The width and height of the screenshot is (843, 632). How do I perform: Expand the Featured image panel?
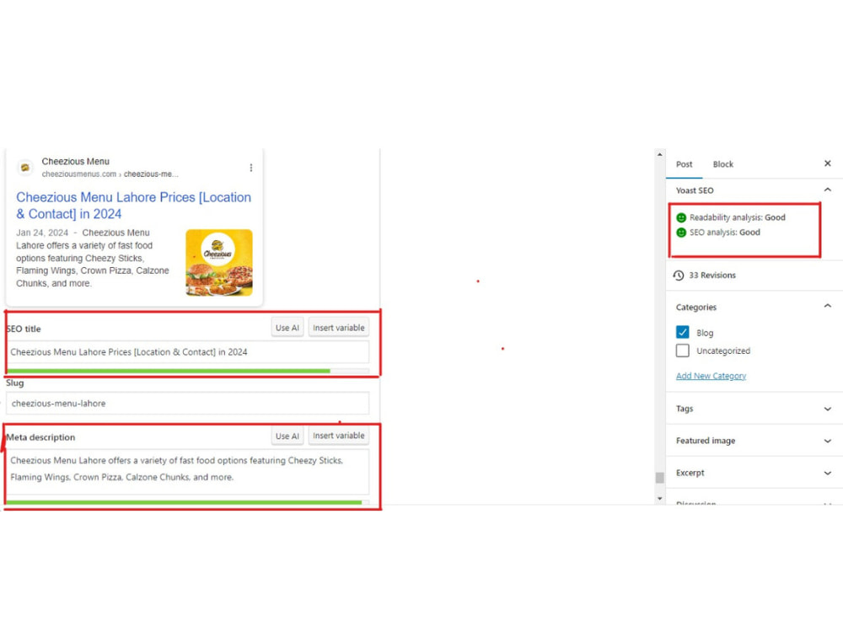828,441
